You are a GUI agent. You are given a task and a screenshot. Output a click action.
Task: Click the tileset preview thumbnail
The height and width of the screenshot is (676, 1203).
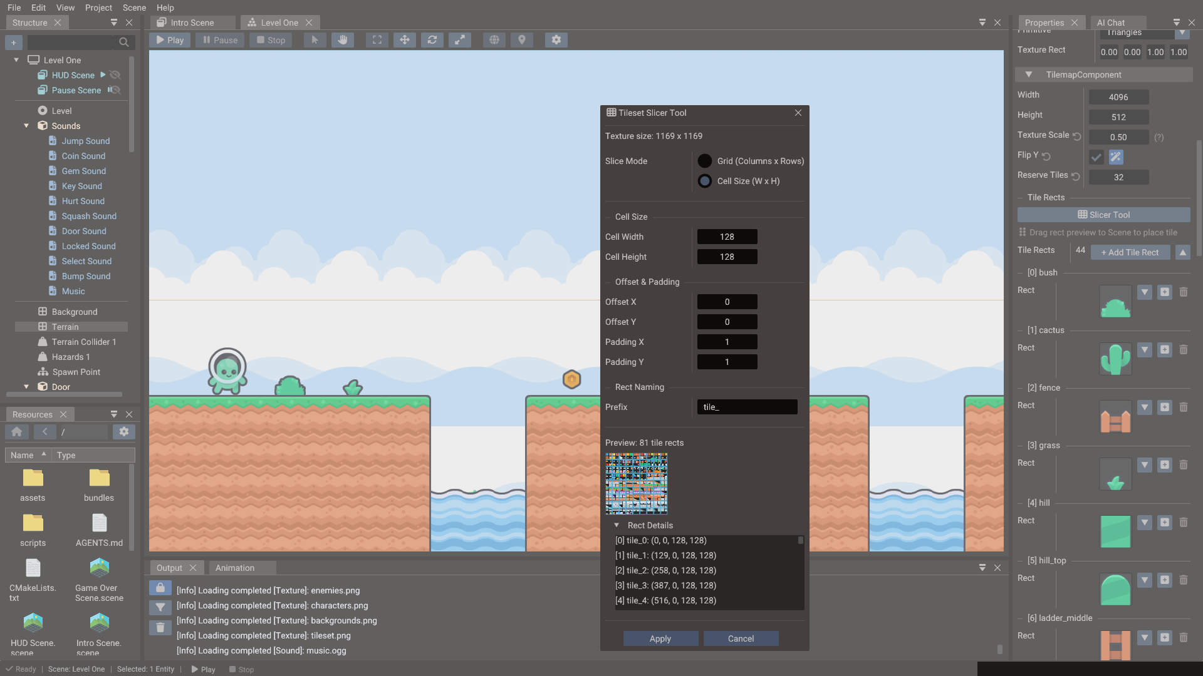pyautogui.click(x=637, y=484)
